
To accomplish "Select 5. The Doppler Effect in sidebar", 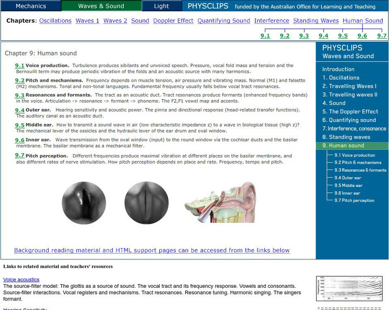I will pyautogui.click(x=350, y=112).
